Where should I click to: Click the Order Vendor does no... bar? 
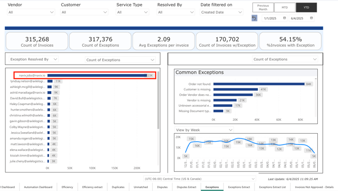click(233, 95)
